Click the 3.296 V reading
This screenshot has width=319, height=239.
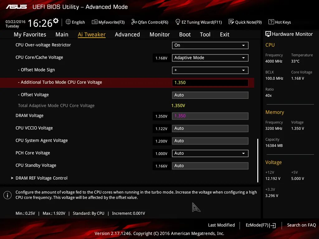coord(272,195)
